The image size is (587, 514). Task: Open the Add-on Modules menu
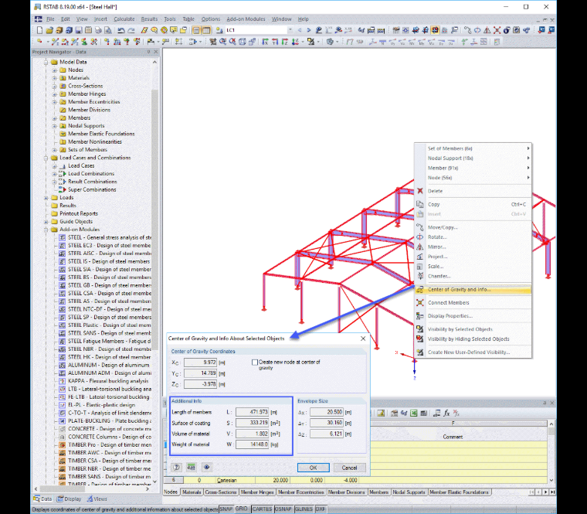click(x=246, y=19)
